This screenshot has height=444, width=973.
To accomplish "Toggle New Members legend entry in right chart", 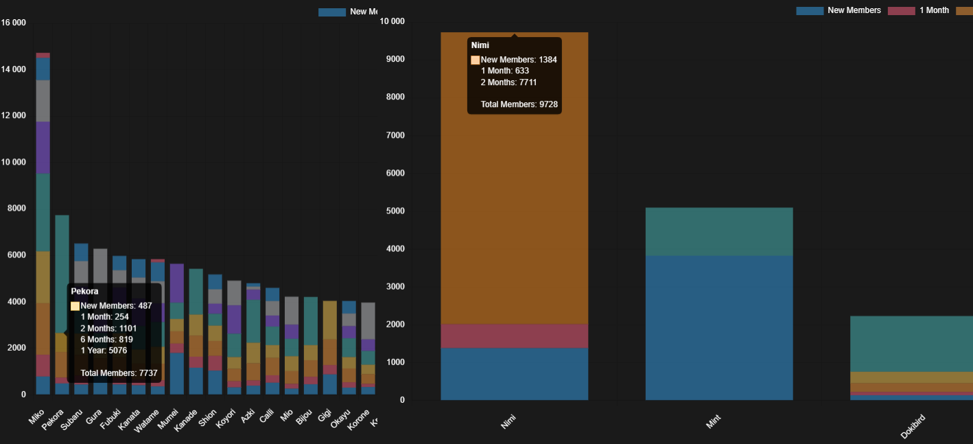I will pos(839,10).
